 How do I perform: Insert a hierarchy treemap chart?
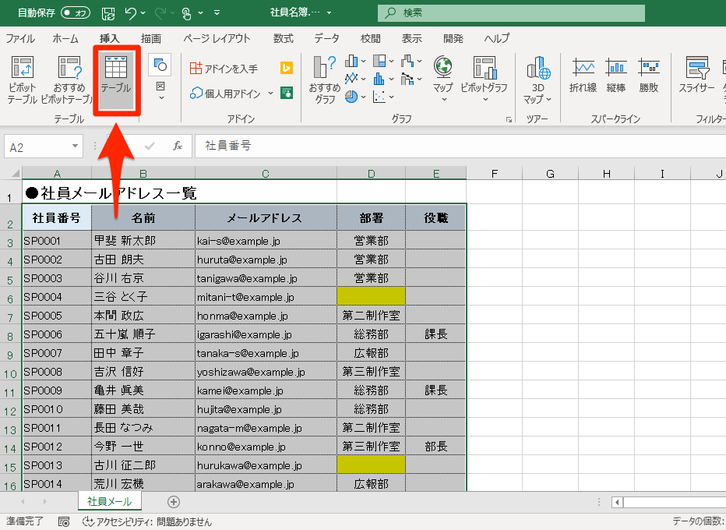(379, 61)
